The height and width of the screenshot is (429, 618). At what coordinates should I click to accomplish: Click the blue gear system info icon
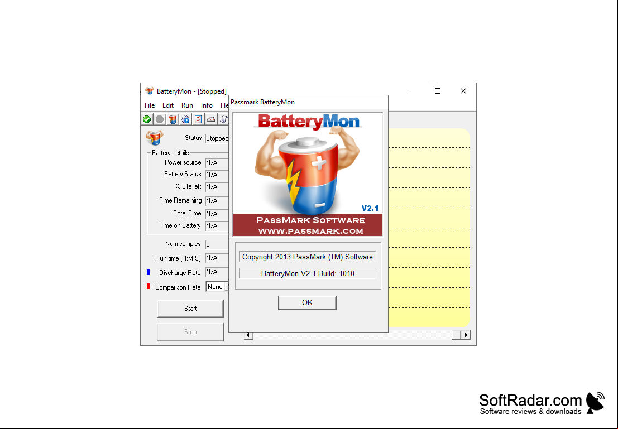click(185, 119)
